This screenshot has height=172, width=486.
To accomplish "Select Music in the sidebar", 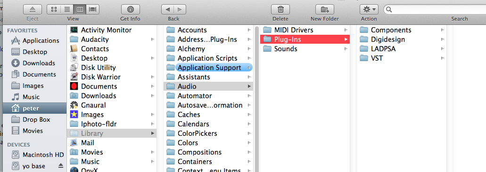I will (x=34, y=97).
